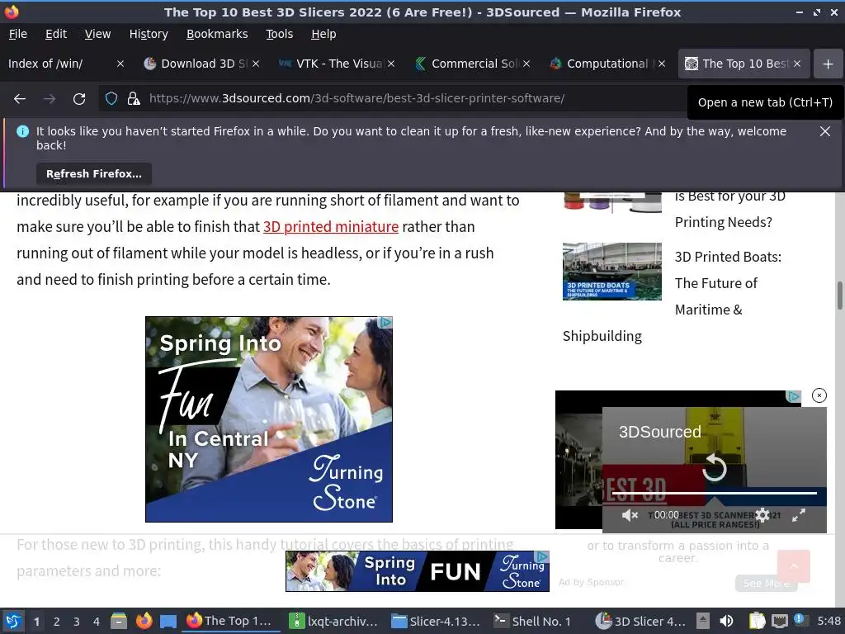Image resolution: width=845 pixels, height=634 pixels.
Task: Click the AdChoices icon on Turning Stone ad
Action: coord(385,323)
